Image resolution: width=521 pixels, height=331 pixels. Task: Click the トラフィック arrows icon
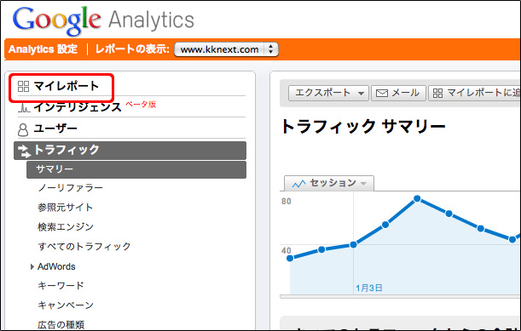[24, 151]
